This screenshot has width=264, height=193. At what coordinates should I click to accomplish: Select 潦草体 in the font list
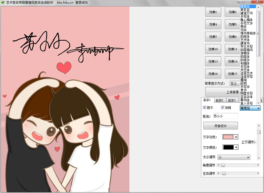[x=248, y=53]
